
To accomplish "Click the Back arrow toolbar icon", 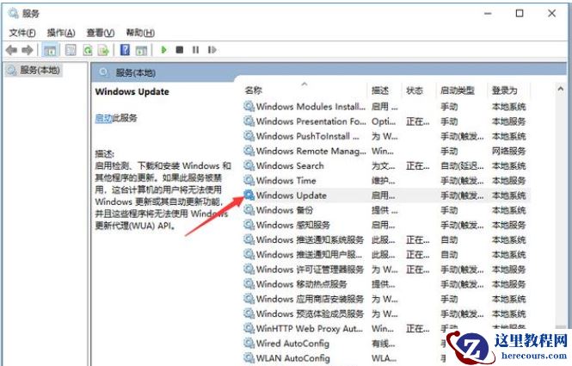I will 12,50.
